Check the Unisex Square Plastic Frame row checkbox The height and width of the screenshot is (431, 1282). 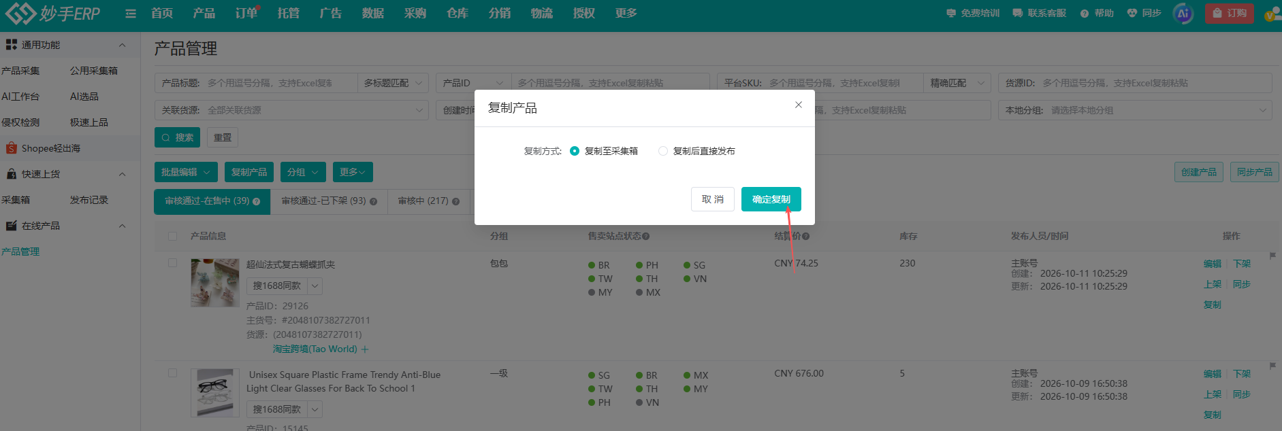click(x=173, y=373)
